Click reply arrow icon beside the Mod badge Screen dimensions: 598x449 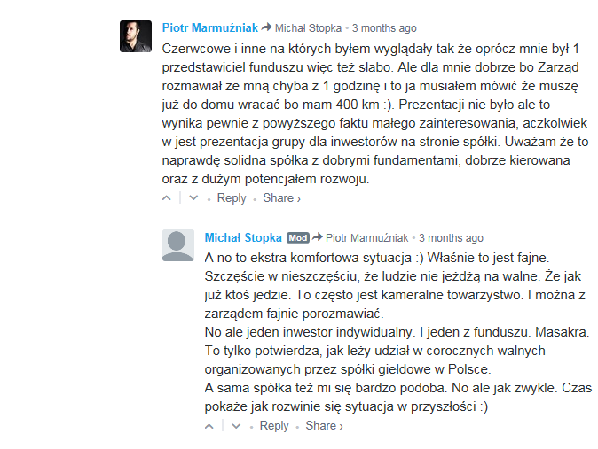click(318, 237)
